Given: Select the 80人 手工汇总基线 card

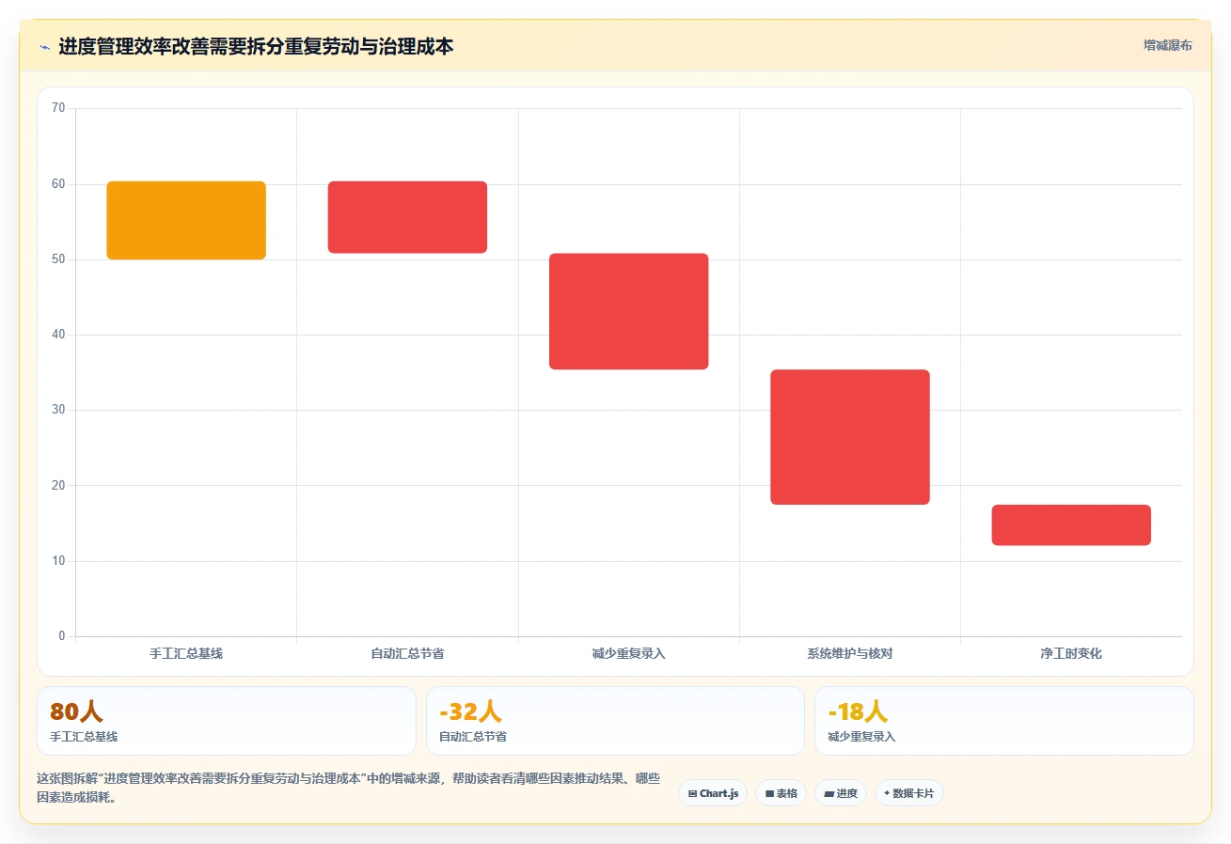Looking at the screenshot, I should 226,721.
